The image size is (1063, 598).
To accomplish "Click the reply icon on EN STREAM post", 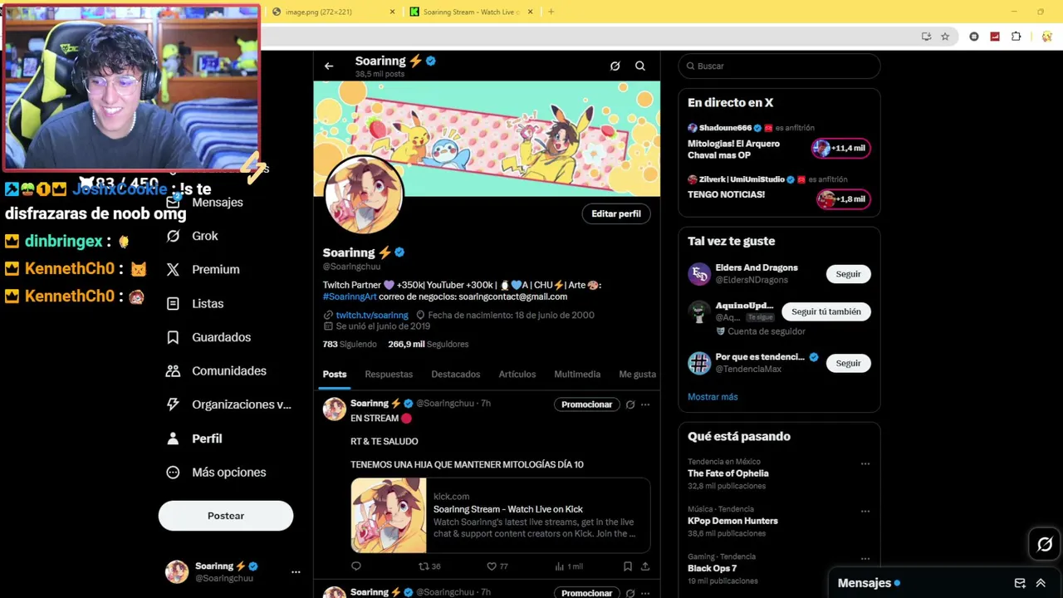I will coord(356,566).
